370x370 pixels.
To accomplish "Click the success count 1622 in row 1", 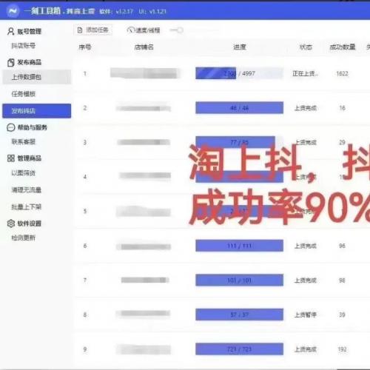I will pyautogui.click(x=342, y=73).
